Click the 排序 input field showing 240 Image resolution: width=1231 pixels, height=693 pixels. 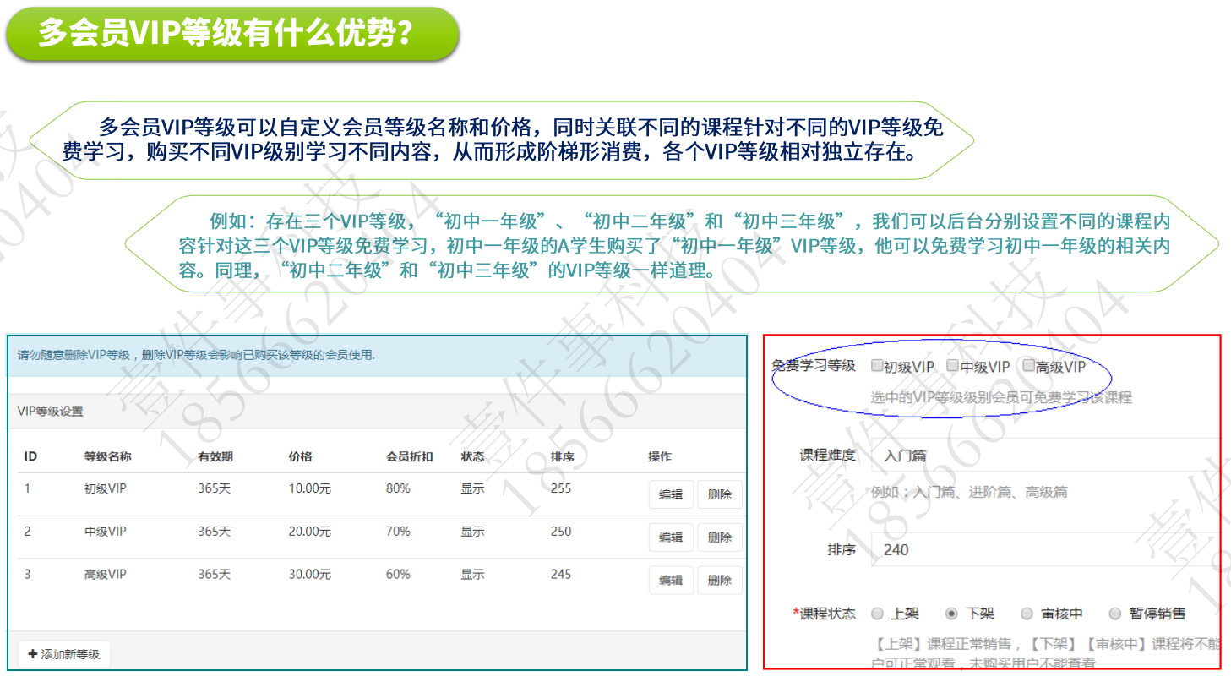pos(1045,549)
